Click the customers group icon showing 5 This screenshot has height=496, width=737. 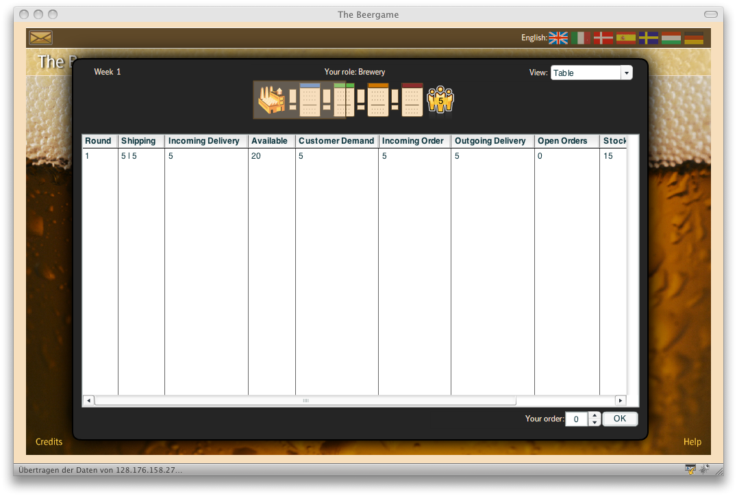click(440, 99)
